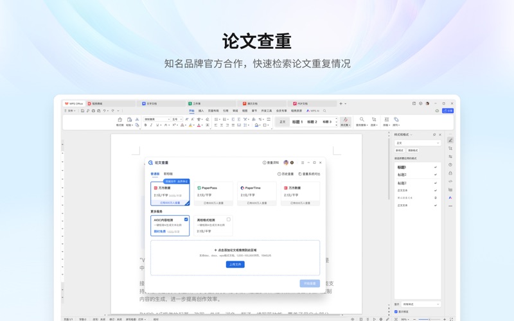Open the current style dropdown in Styles panel
The image size is (514, 321).
417,143
